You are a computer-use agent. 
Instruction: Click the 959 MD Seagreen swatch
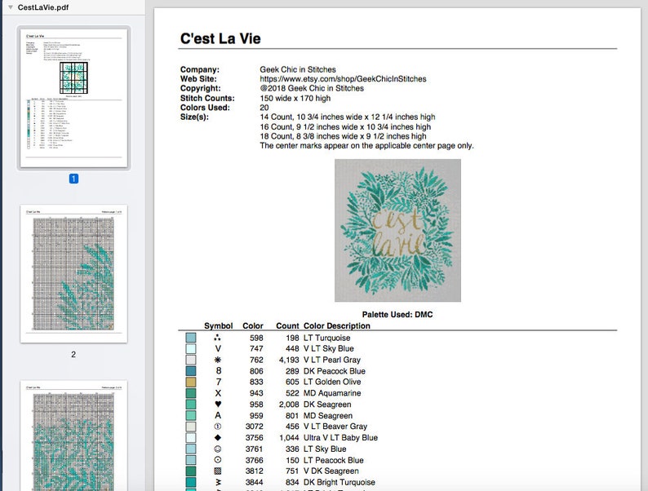click(190, 415)
